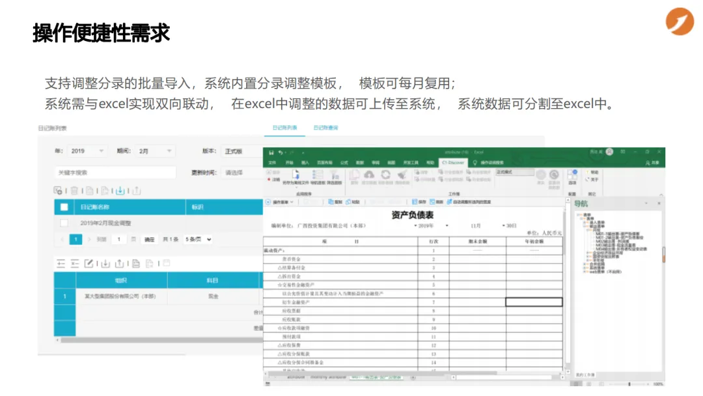Click the 刷新 refresh icon above the sheet
Viewport: 703px width, 396px height.
(x=436, y=203)
